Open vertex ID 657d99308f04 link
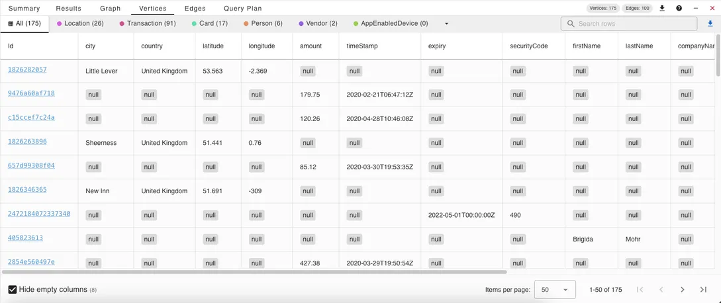This screenshot has height=303, width=721. point(31,165)
